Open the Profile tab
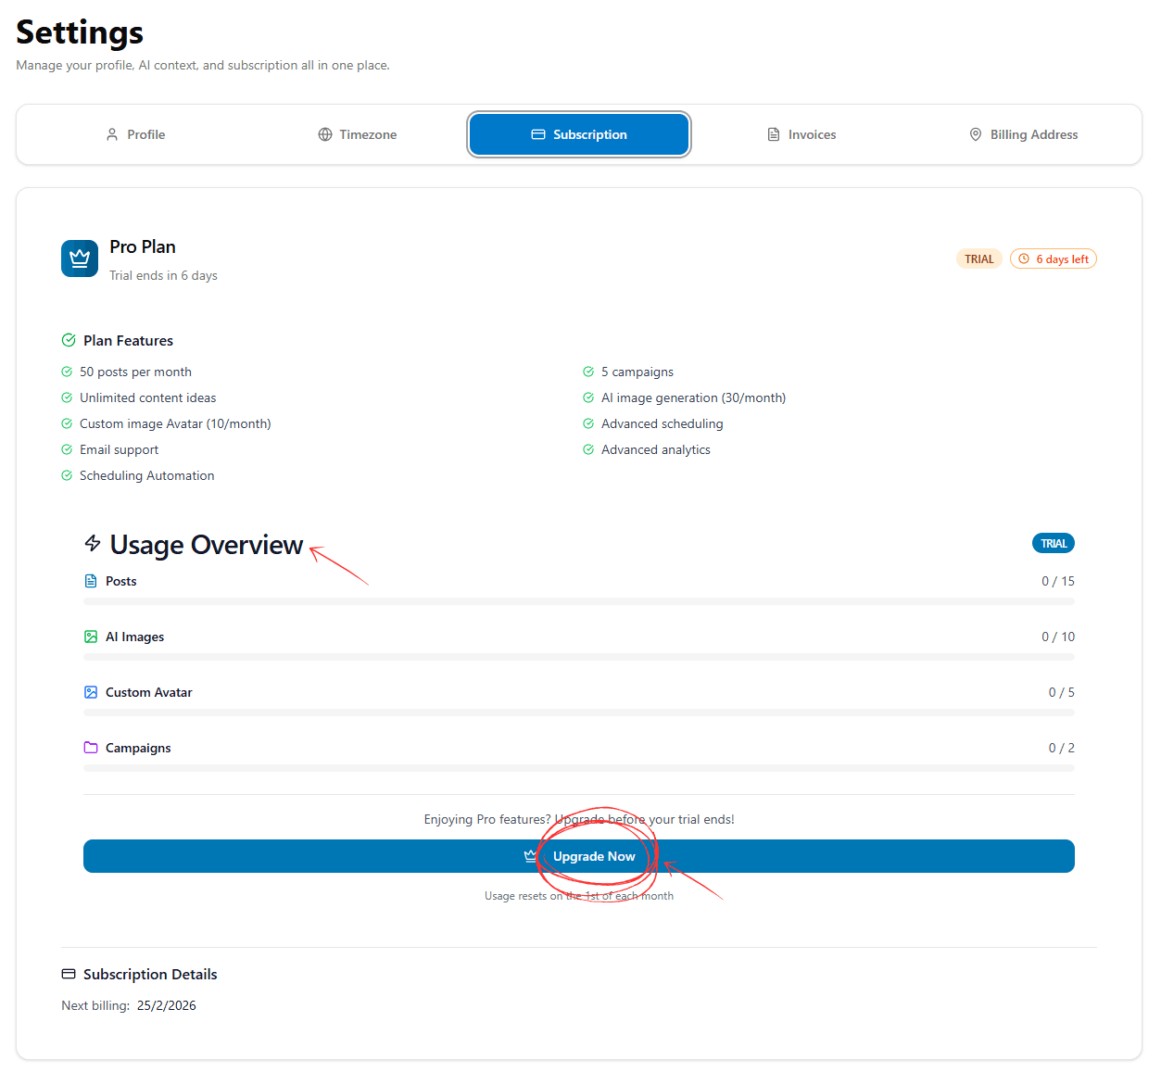The width and height of the screenshot is (1161, 1072). 135,134
